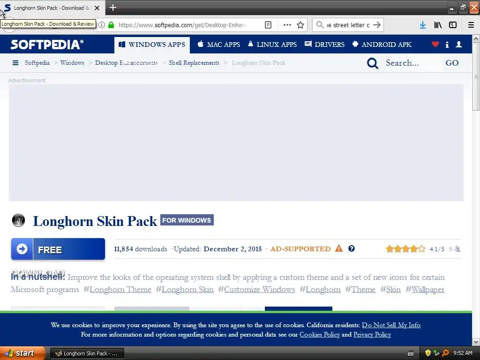This screenshot has width=480, height=360.
Task: Click the AD-SUPPORTED label
Action: (300, 249)
